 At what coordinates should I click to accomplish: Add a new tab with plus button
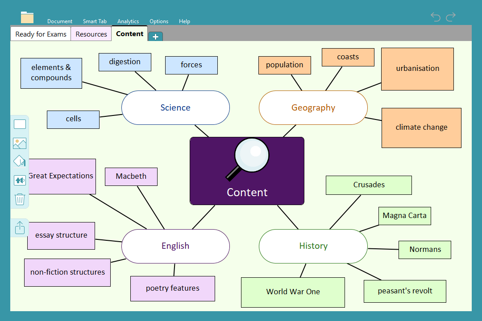pos(155,37)
